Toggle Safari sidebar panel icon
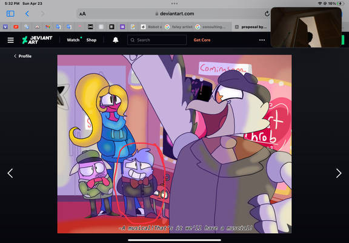 coord(10,13)
